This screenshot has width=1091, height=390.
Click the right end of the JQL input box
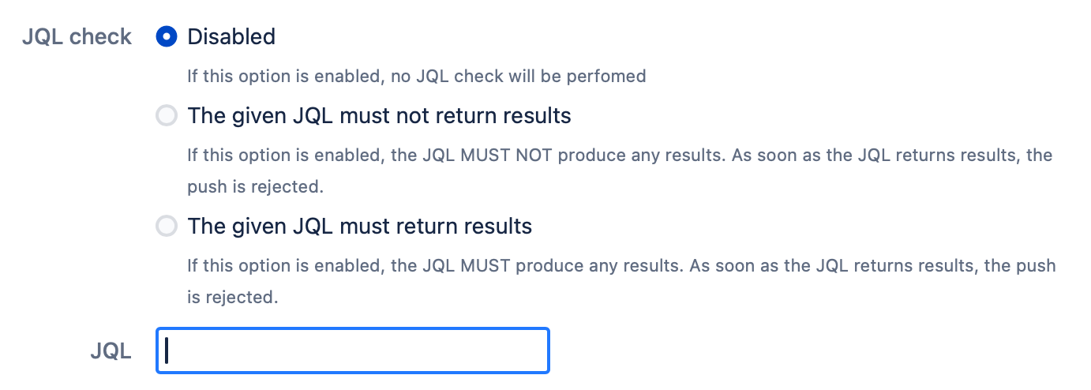pos(537,351)
